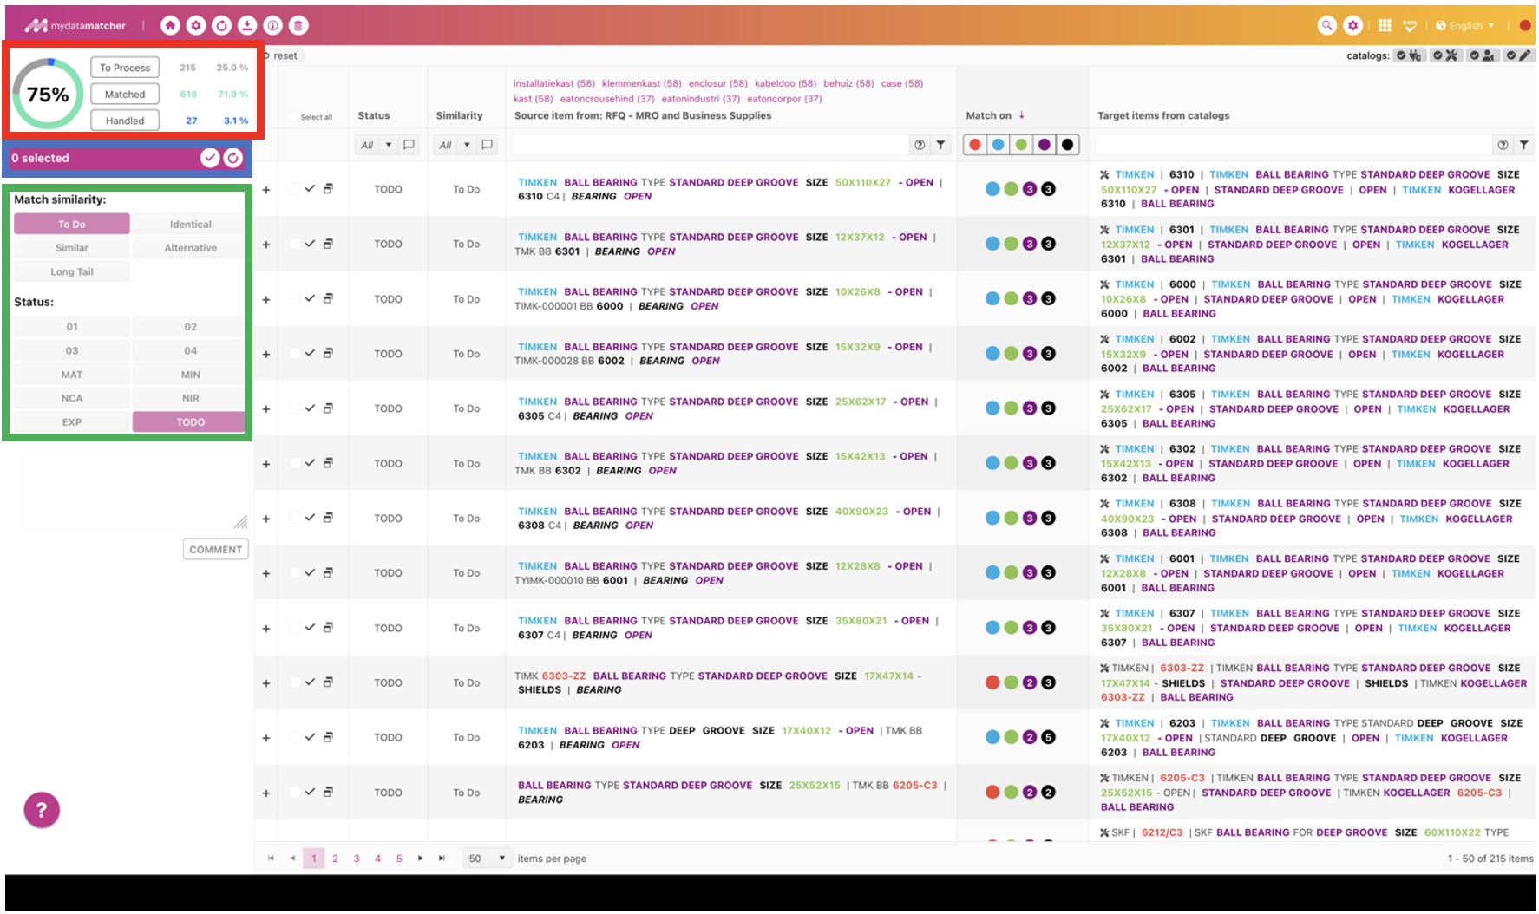This screenshot has height=914, width=1539.
Task: Open settings gear in left header
Action: [196, 26]
